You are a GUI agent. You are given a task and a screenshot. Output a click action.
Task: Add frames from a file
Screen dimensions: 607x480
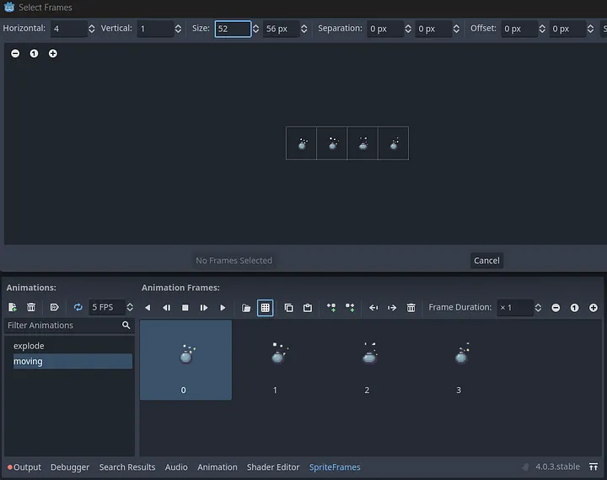click(x=246, y=308)
